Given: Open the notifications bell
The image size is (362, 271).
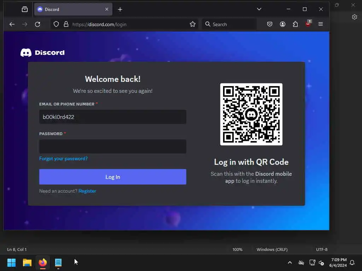Looking at the screenshot, I should tap(352, 263).
